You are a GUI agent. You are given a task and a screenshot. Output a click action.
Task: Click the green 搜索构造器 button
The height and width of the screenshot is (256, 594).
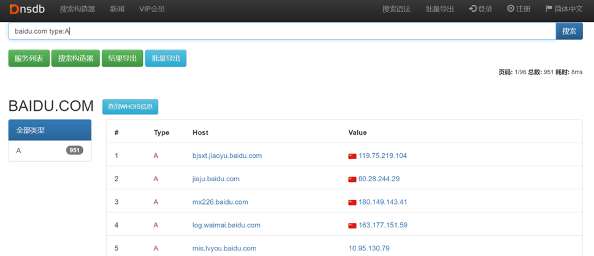click(x=75, y=58)
